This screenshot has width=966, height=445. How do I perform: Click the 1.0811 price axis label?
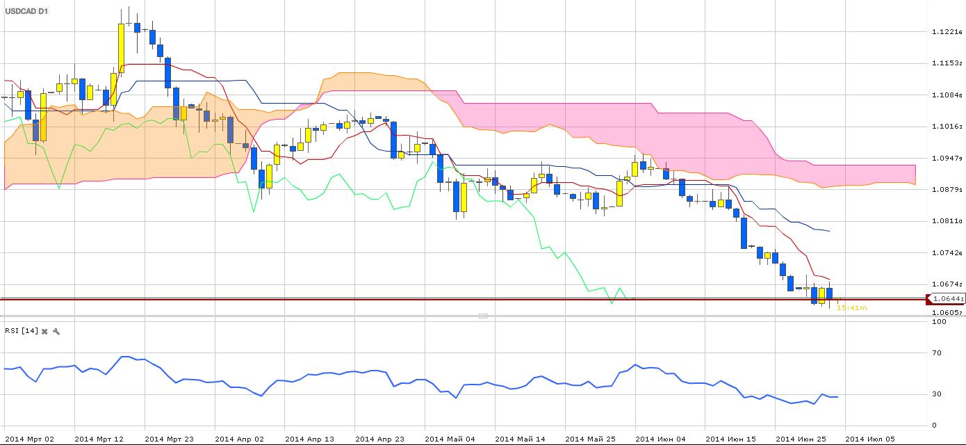(947, 221)
